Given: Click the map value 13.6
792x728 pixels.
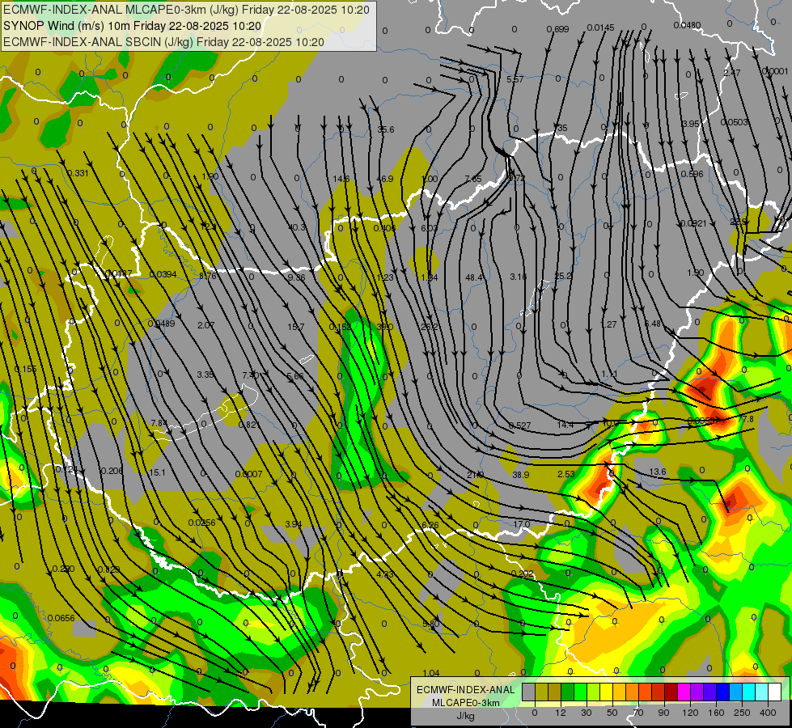Looking at the screenshot, I should [658, 472].
